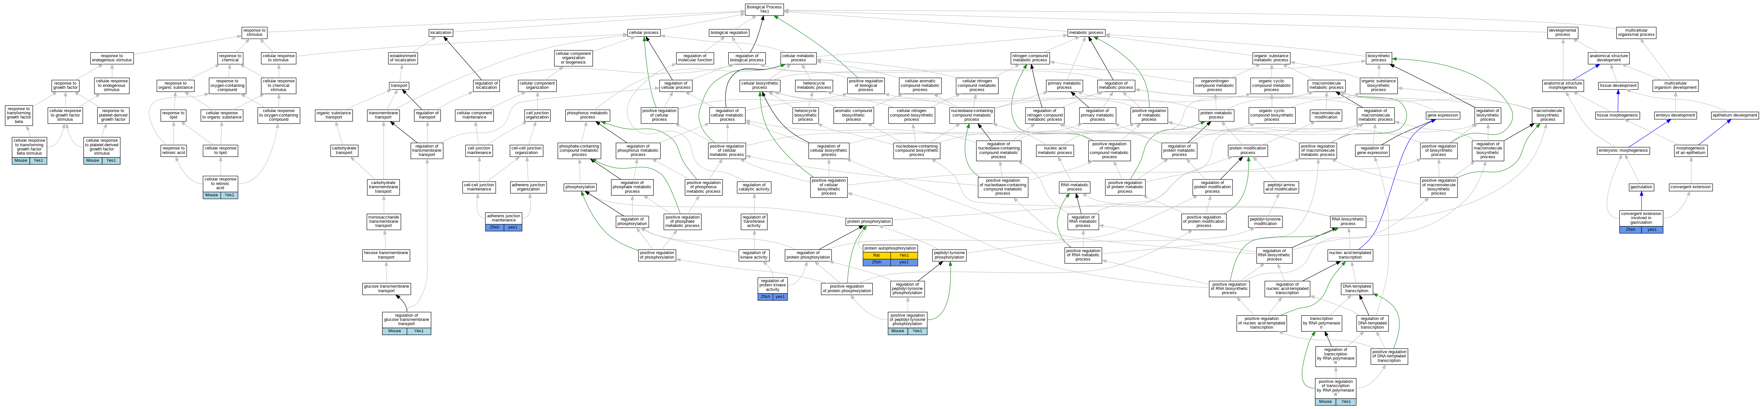Select the 'peptidyl-tyrosine phosphorylation' node

coord(949,255)
